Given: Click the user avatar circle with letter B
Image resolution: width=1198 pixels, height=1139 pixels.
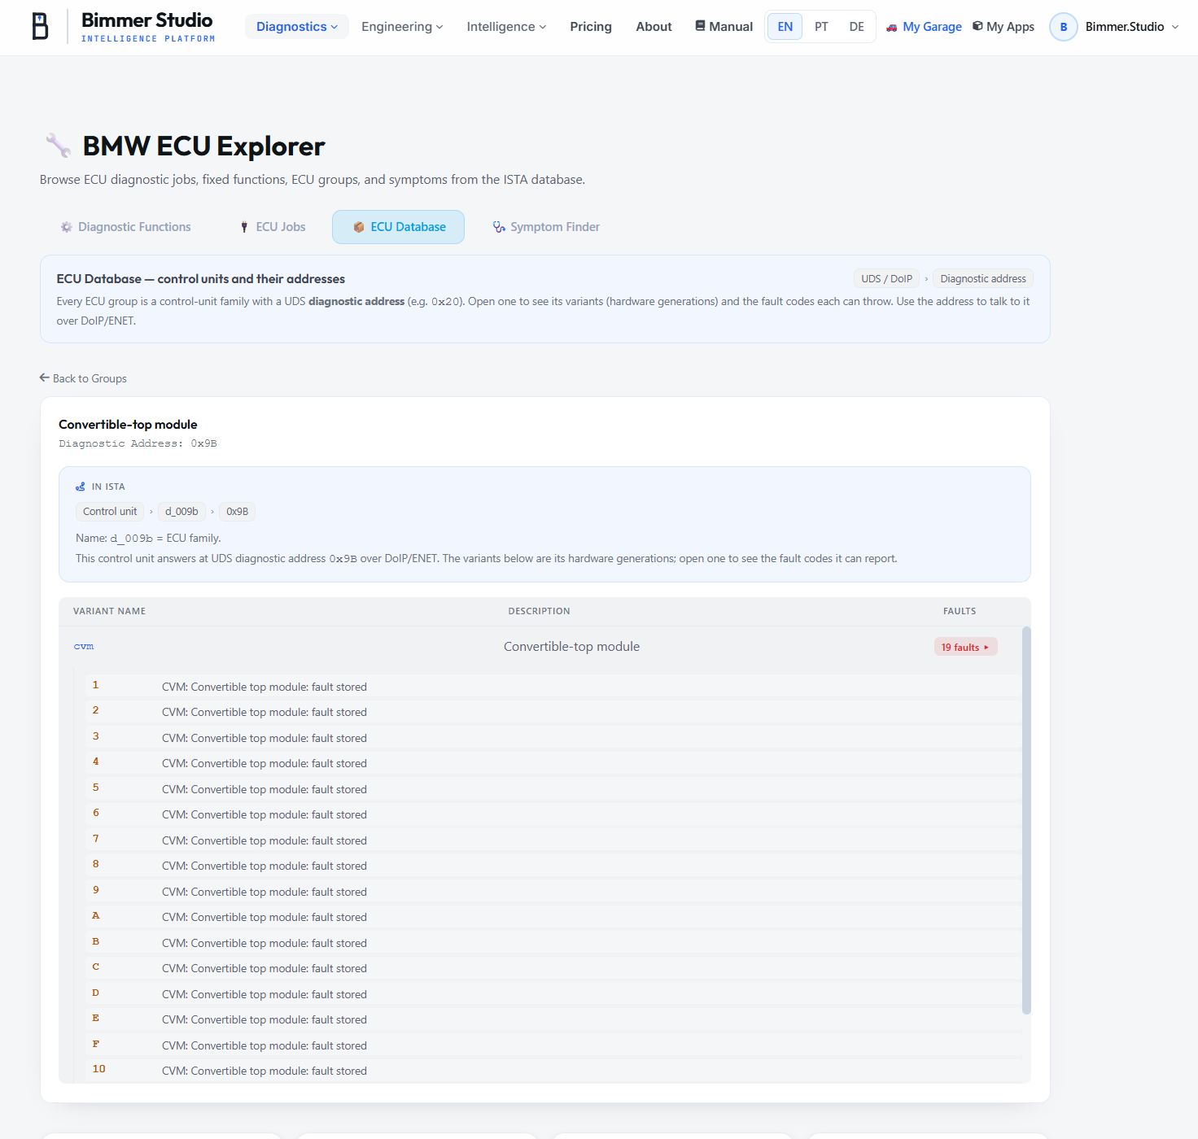Looking at the screenshot, I should point(1064,27).
